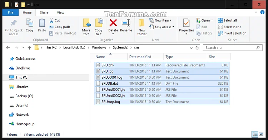Click Local Disk (C:) breadcrumb
This screenshot has height=140, width=268.
[x=74, y=47]
